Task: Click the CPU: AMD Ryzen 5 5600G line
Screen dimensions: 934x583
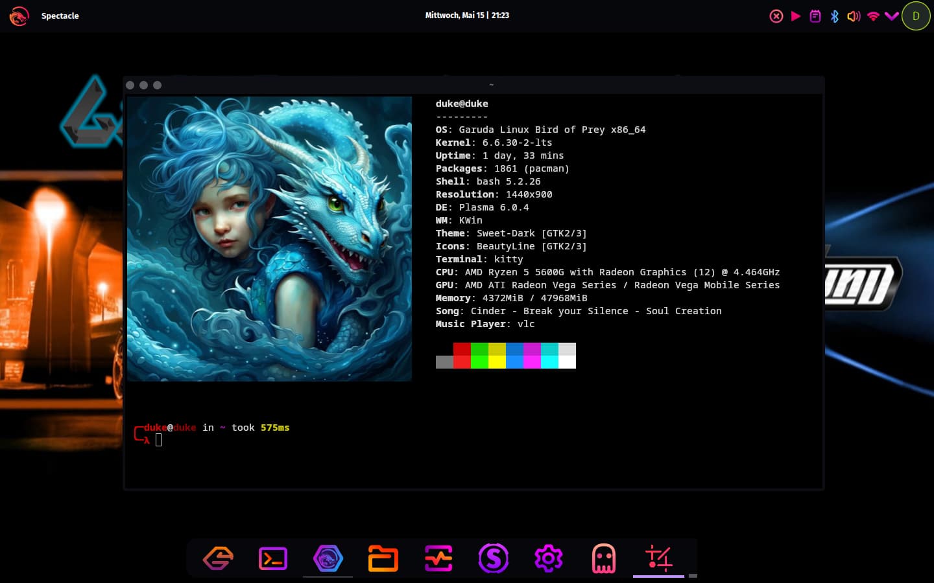Action: click(x=608, y=272)
